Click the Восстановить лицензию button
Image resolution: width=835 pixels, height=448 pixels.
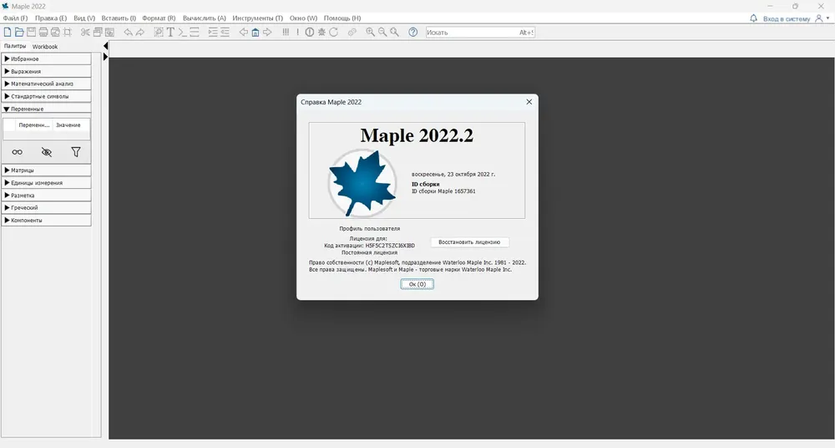pyautogui.click(x=469, y=242)
